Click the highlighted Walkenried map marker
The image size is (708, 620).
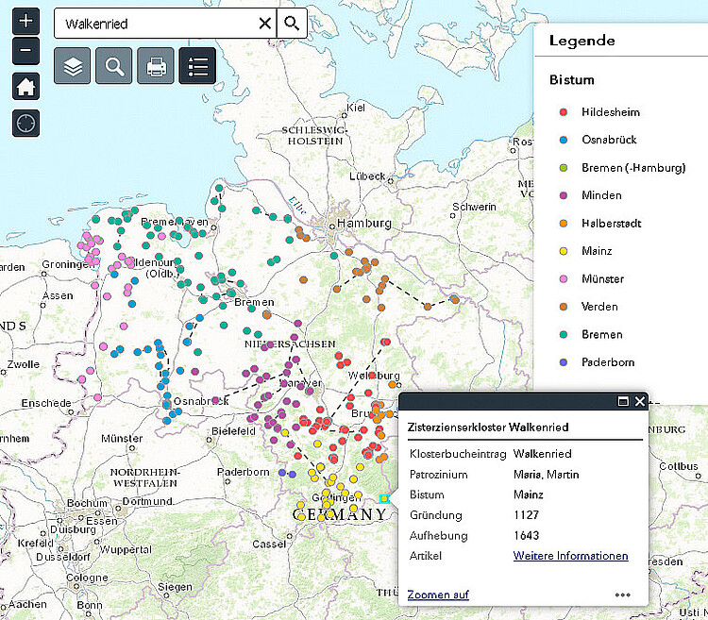pos(383,498)
